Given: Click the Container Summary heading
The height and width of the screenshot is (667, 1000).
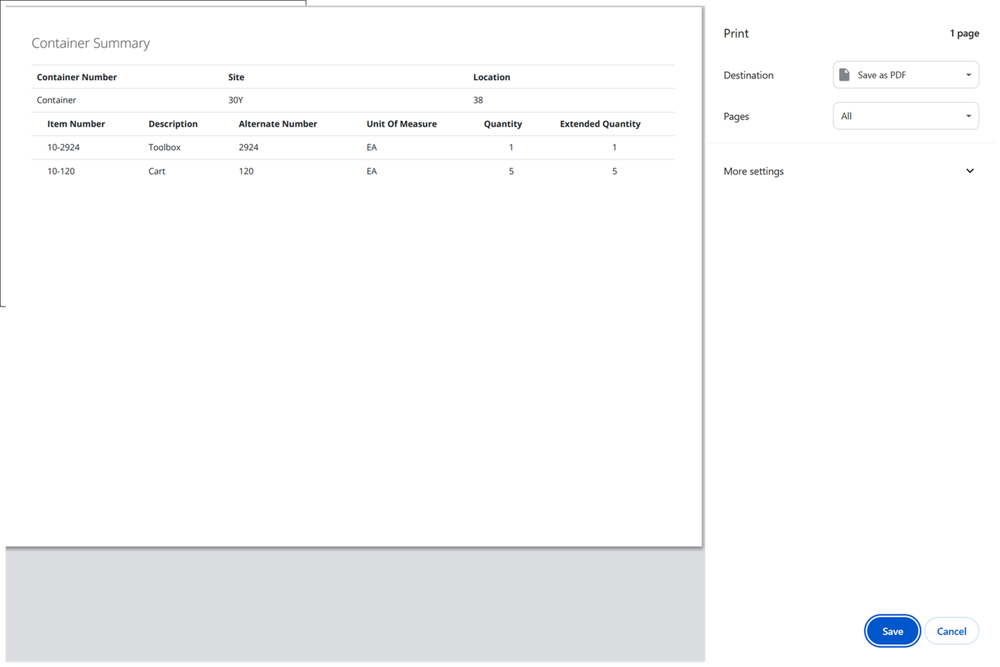Looking at the screenshot, I should pos(91,43).
